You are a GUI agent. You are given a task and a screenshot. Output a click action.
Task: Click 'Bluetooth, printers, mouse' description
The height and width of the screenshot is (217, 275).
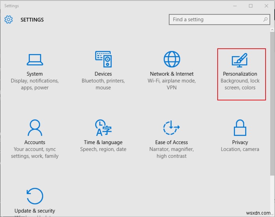click(x=103, y=84)
